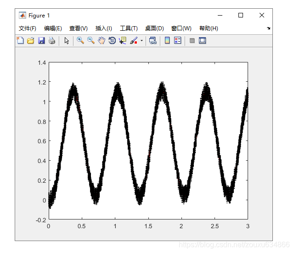Click the Figure 1 window title text
294x253 pixels.
tap(39, 15)
